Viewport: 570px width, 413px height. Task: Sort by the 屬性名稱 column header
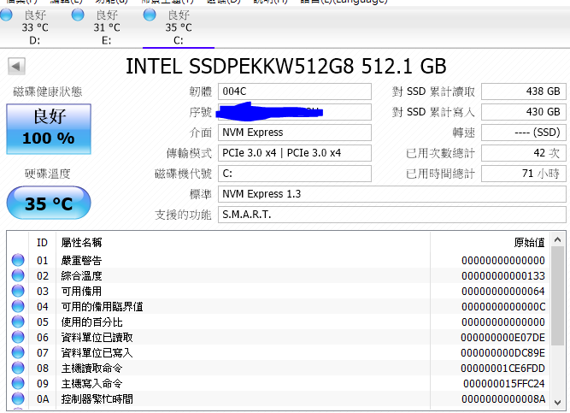tap(243, 242)
